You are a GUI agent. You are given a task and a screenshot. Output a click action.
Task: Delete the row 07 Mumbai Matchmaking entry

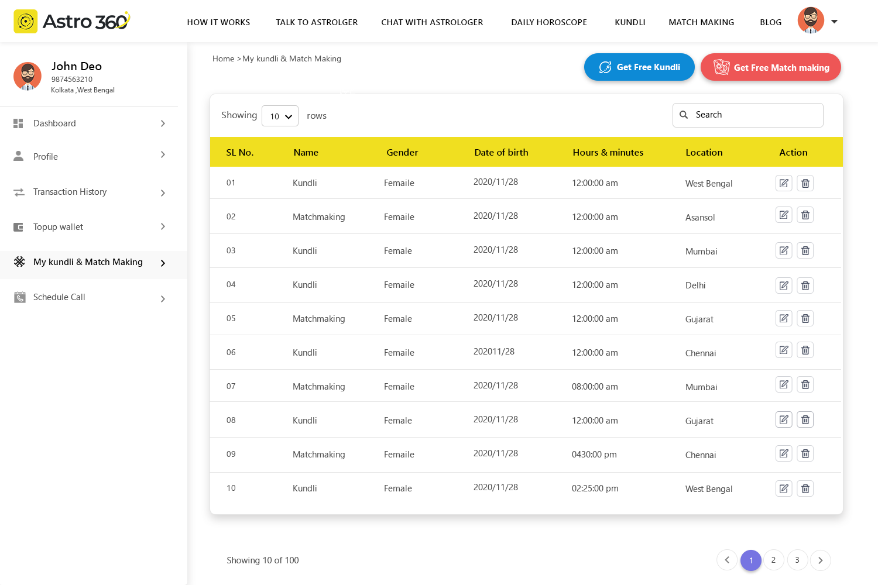805,385
